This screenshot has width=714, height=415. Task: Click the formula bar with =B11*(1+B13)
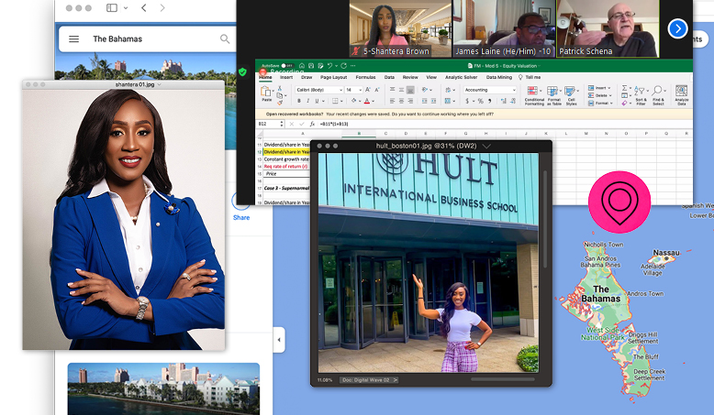[505, 124]
